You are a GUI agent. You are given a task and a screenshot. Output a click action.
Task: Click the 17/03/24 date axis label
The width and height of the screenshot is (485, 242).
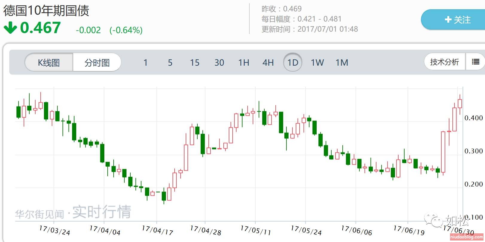click(x=54, y=230)
